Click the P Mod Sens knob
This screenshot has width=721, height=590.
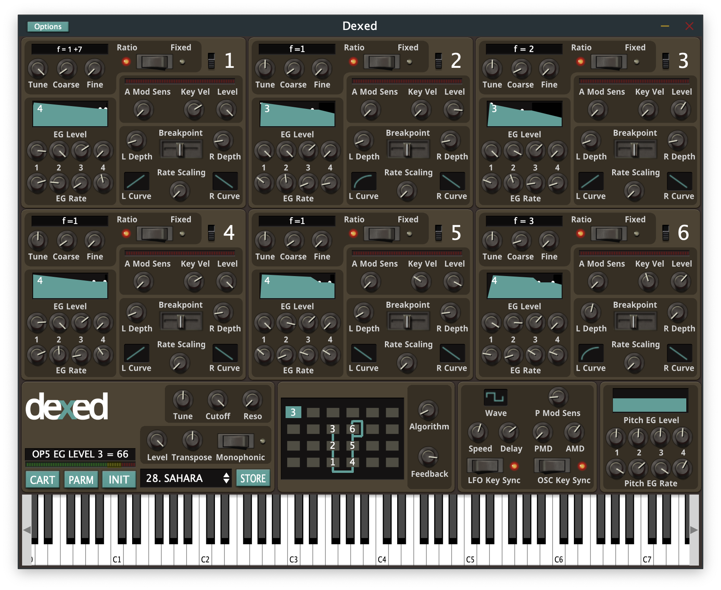[x=558, y=397]
